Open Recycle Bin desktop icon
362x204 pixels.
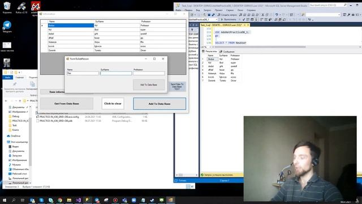click(x=7, y=7)
